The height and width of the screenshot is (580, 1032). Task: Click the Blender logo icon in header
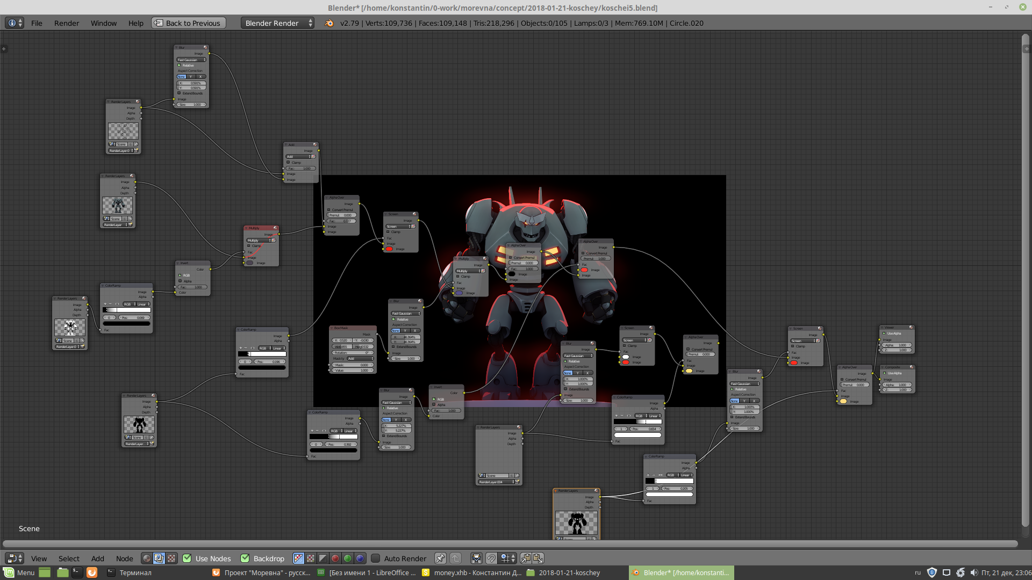click(329, 23)
